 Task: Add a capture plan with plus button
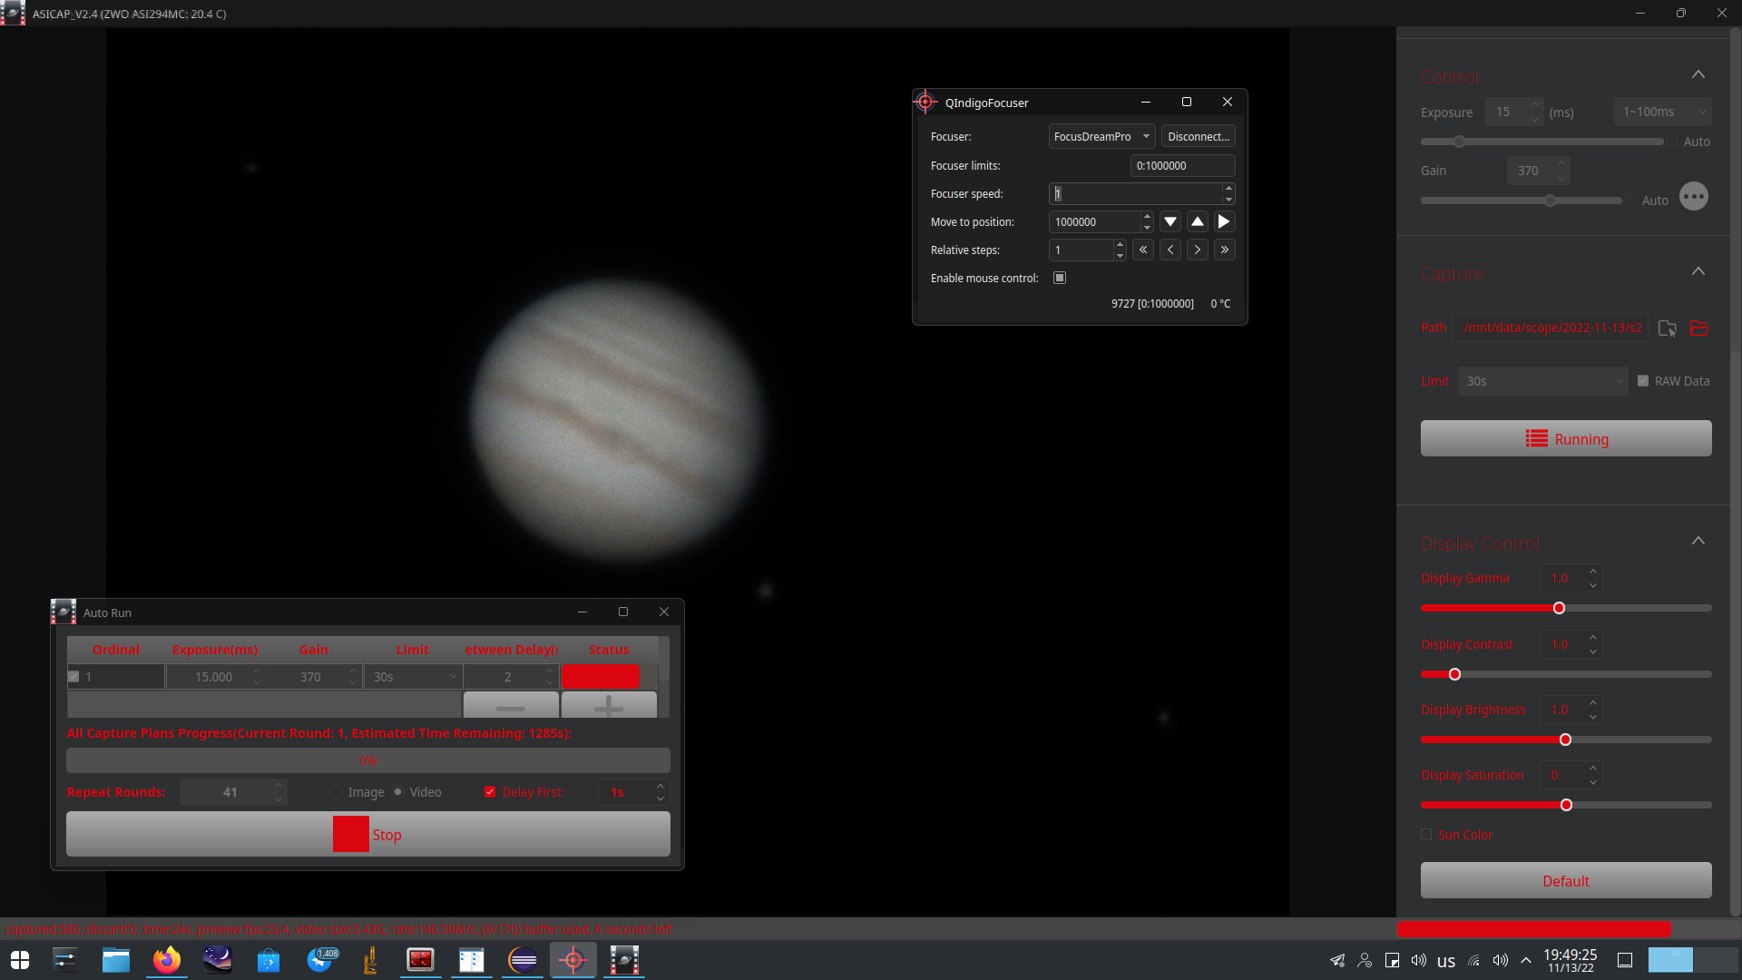pyautogui.click(x=609, y=706)
